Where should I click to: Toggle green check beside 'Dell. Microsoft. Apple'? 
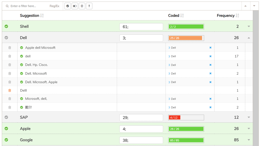[x=22, y=82]
